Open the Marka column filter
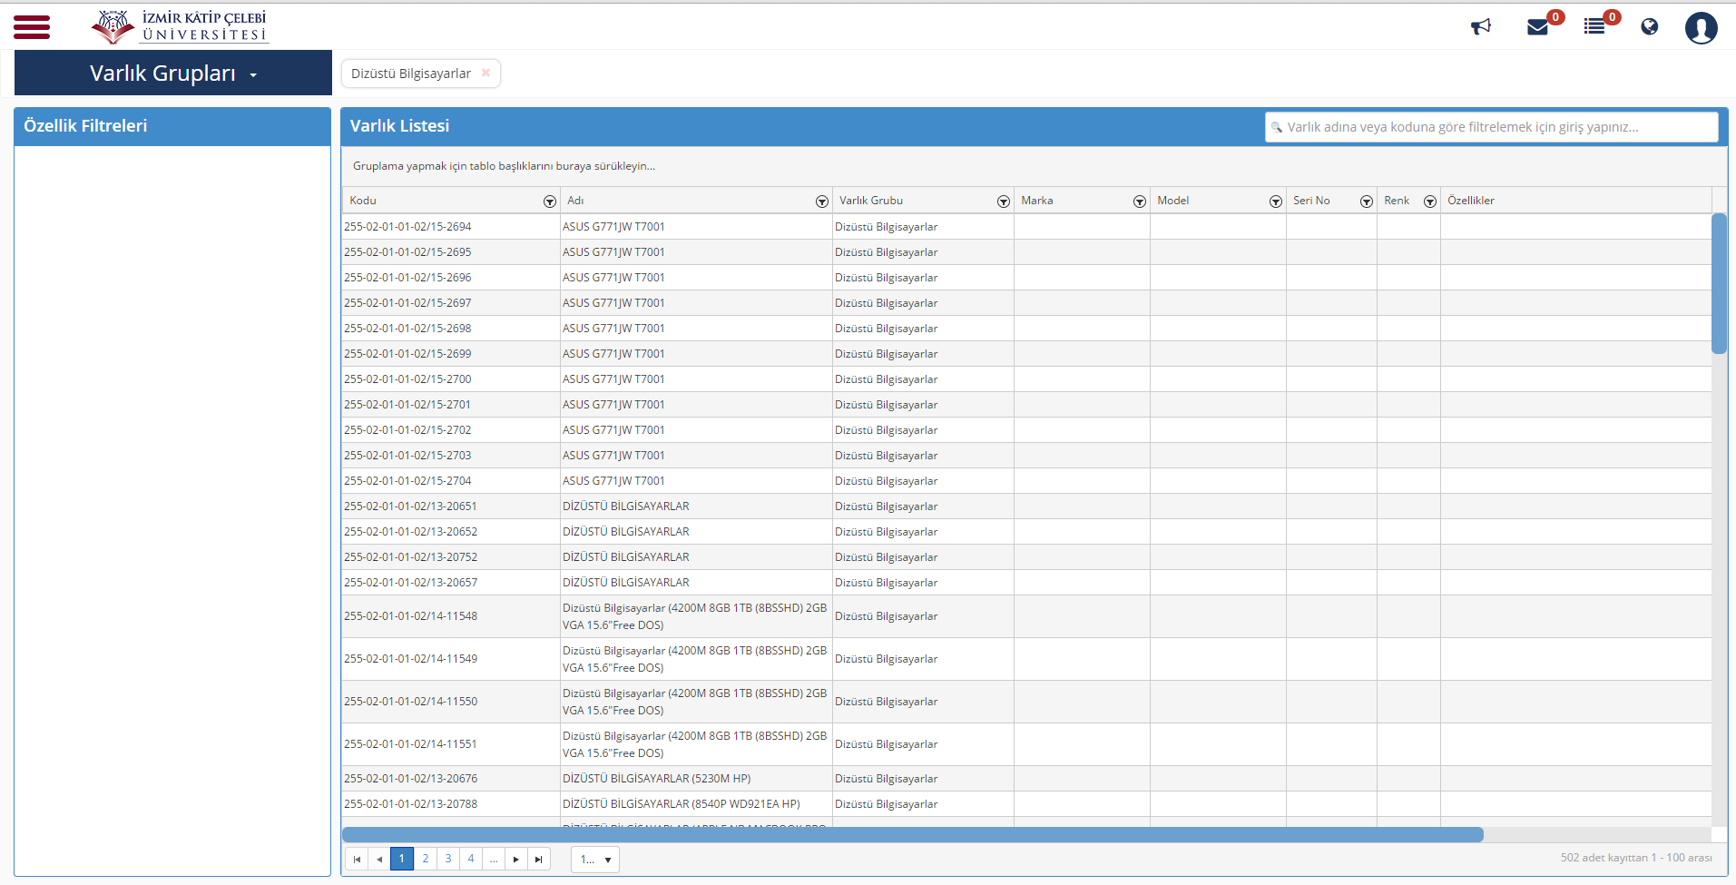Screen dimensions: 1736x885 point(1140,202)
